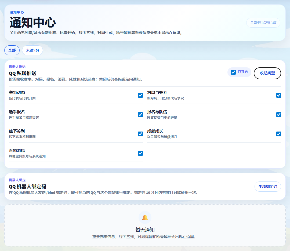Click the 机器人推送 section label

point(17,67)
